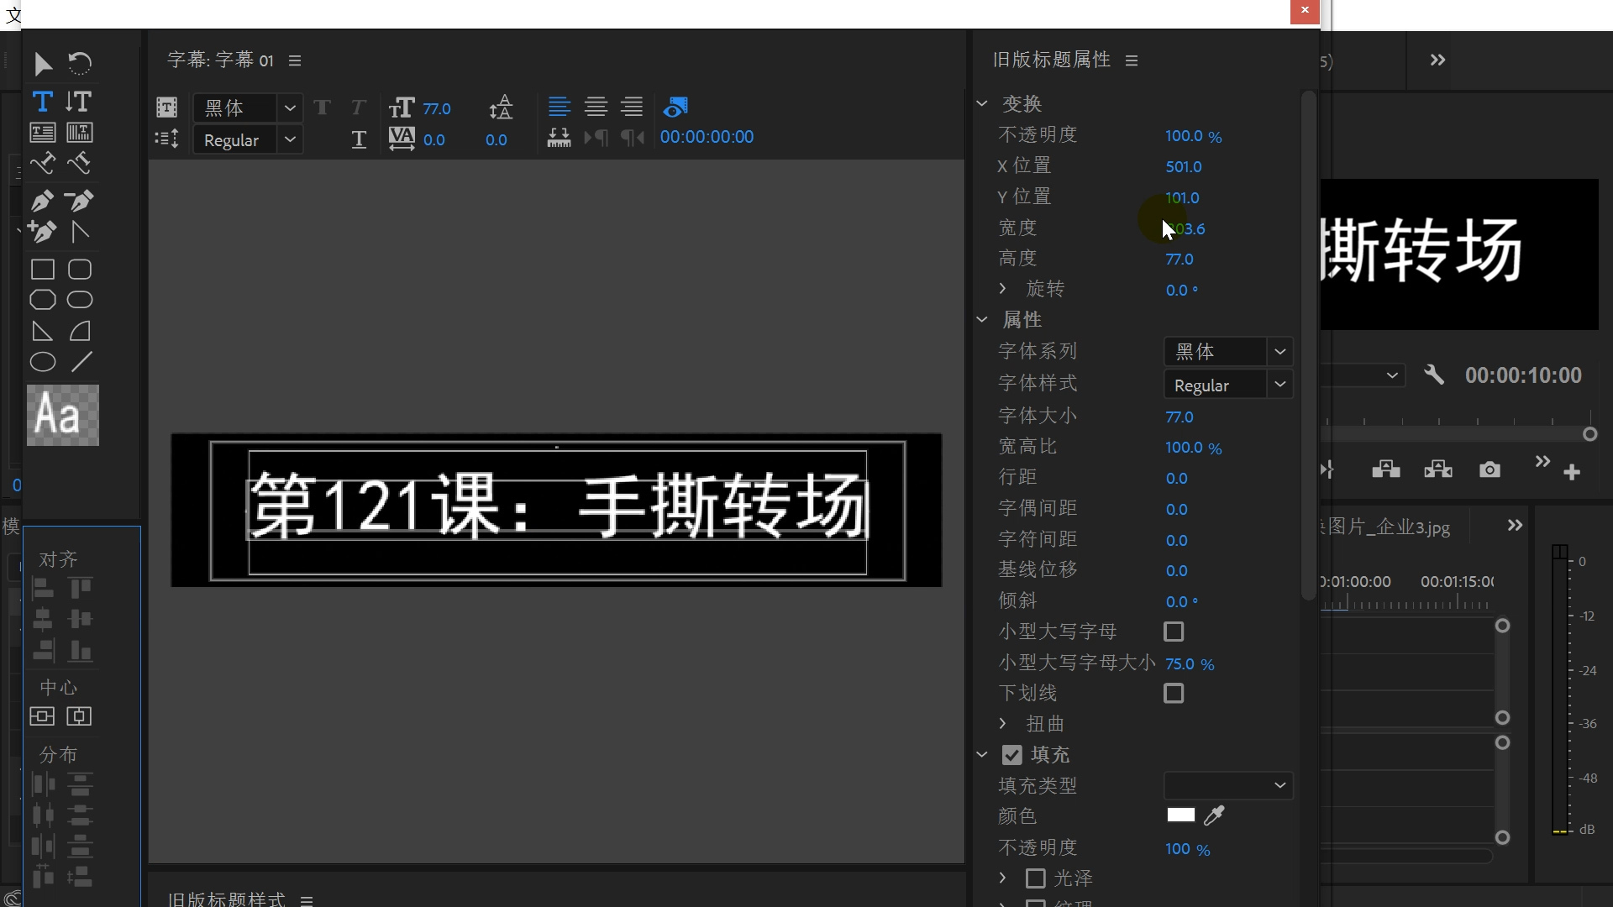Enable the Sheen (光泽) checkbox
Screen dimensions: 1613x907
click(x=1036, y=878)
